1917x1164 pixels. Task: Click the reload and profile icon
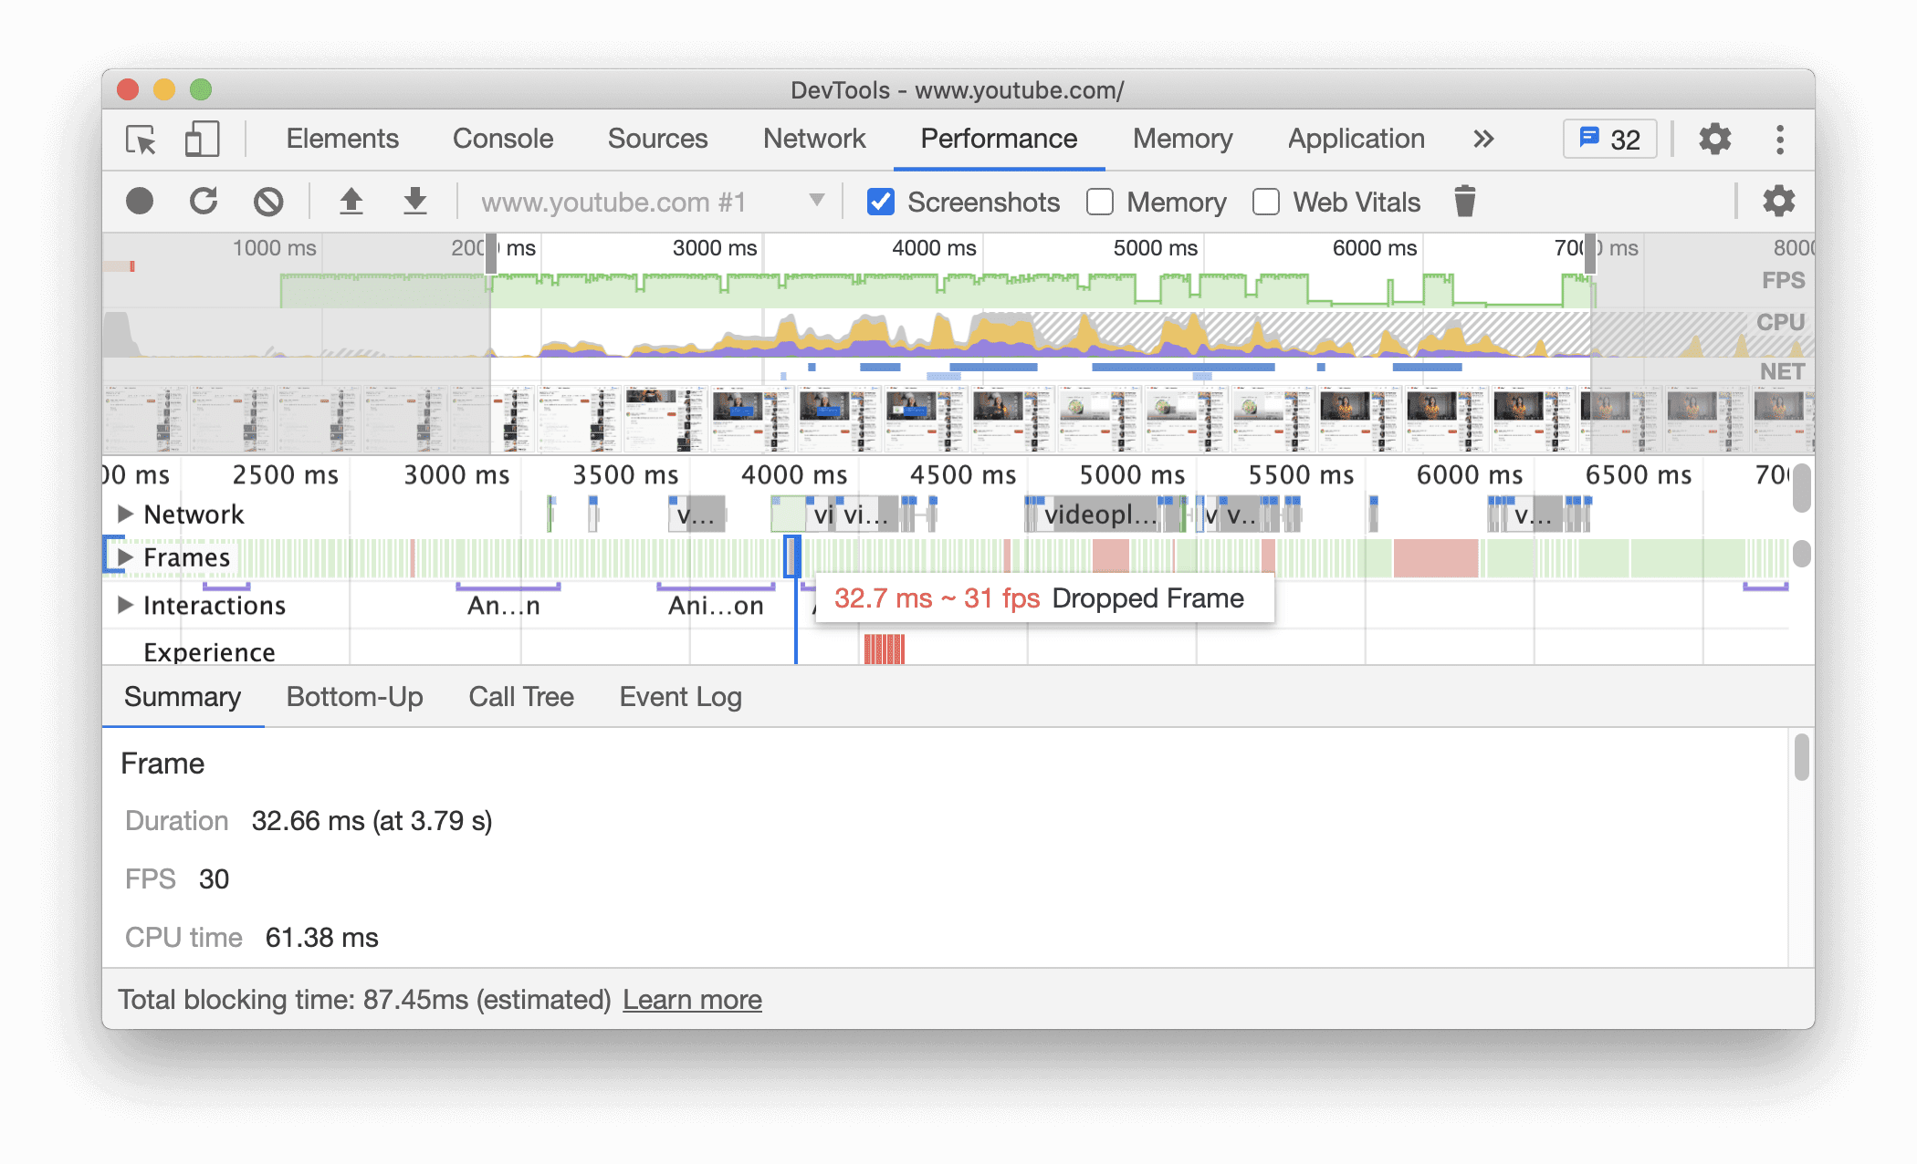pyautogui.click(x=204, y=203)
